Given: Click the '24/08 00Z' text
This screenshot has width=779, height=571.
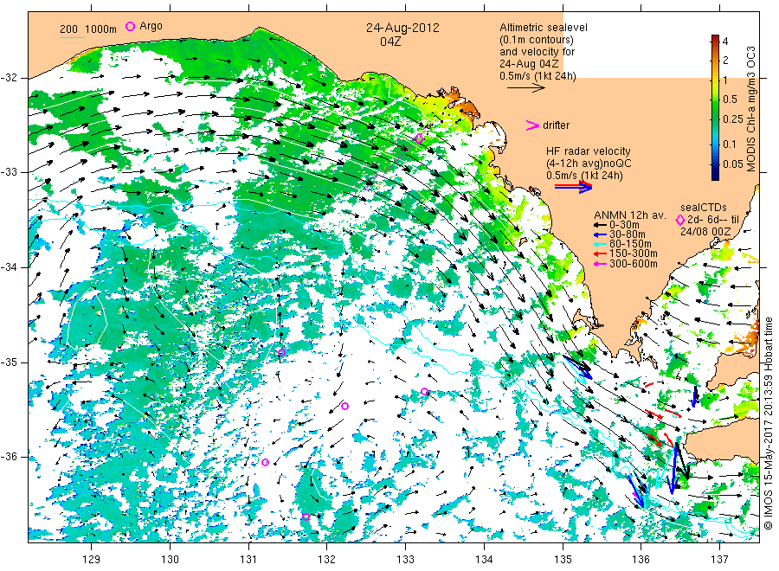Looking at the screenshot, I should (705, 232).
